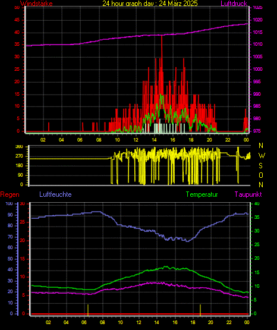Click the 40 temperature axis label
277x330 pixels.
click(257, 204)
